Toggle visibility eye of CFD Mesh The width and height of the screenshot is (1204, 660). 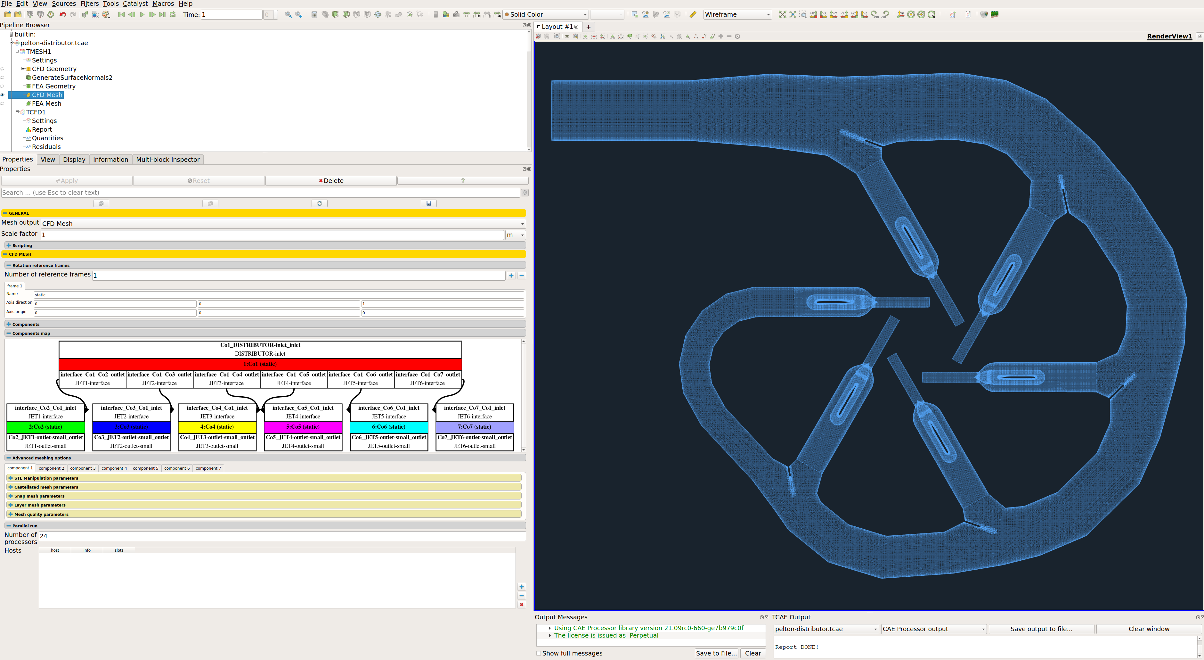[3, 95]
